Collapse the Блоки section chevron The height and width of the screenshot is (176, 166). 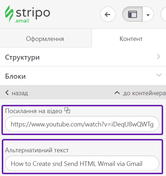[159, 75]
